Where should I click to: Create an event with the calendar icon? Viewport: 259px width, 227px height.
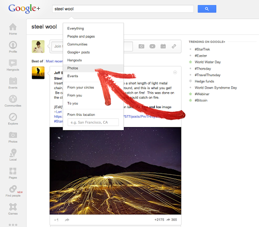tap(163, 46)
